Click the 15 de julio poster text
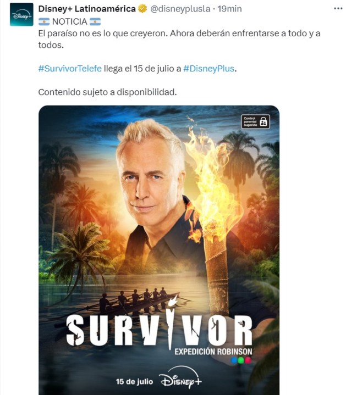The width and height of the screenshot is (346, 395). (x=134, y=381)
